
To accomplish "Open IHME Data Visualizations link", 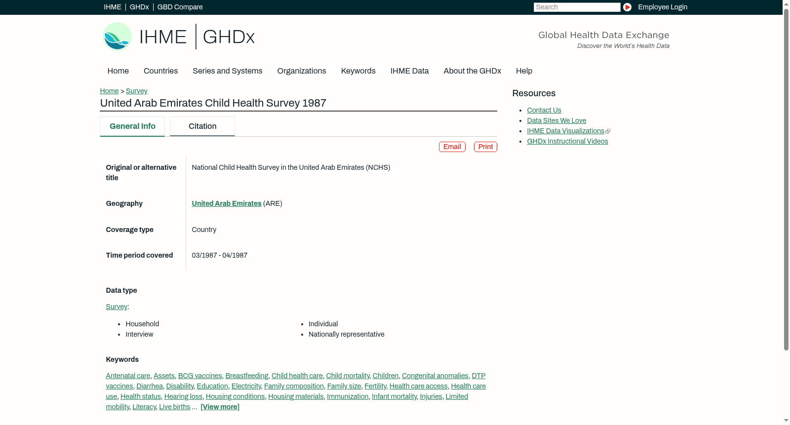I will pos(565,131).
